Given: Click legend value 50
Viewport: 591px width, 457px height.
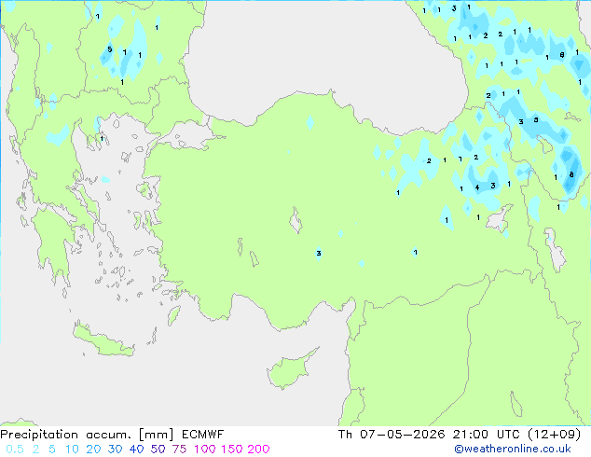Looking at the screenshot, I should (x=158, y=450).
